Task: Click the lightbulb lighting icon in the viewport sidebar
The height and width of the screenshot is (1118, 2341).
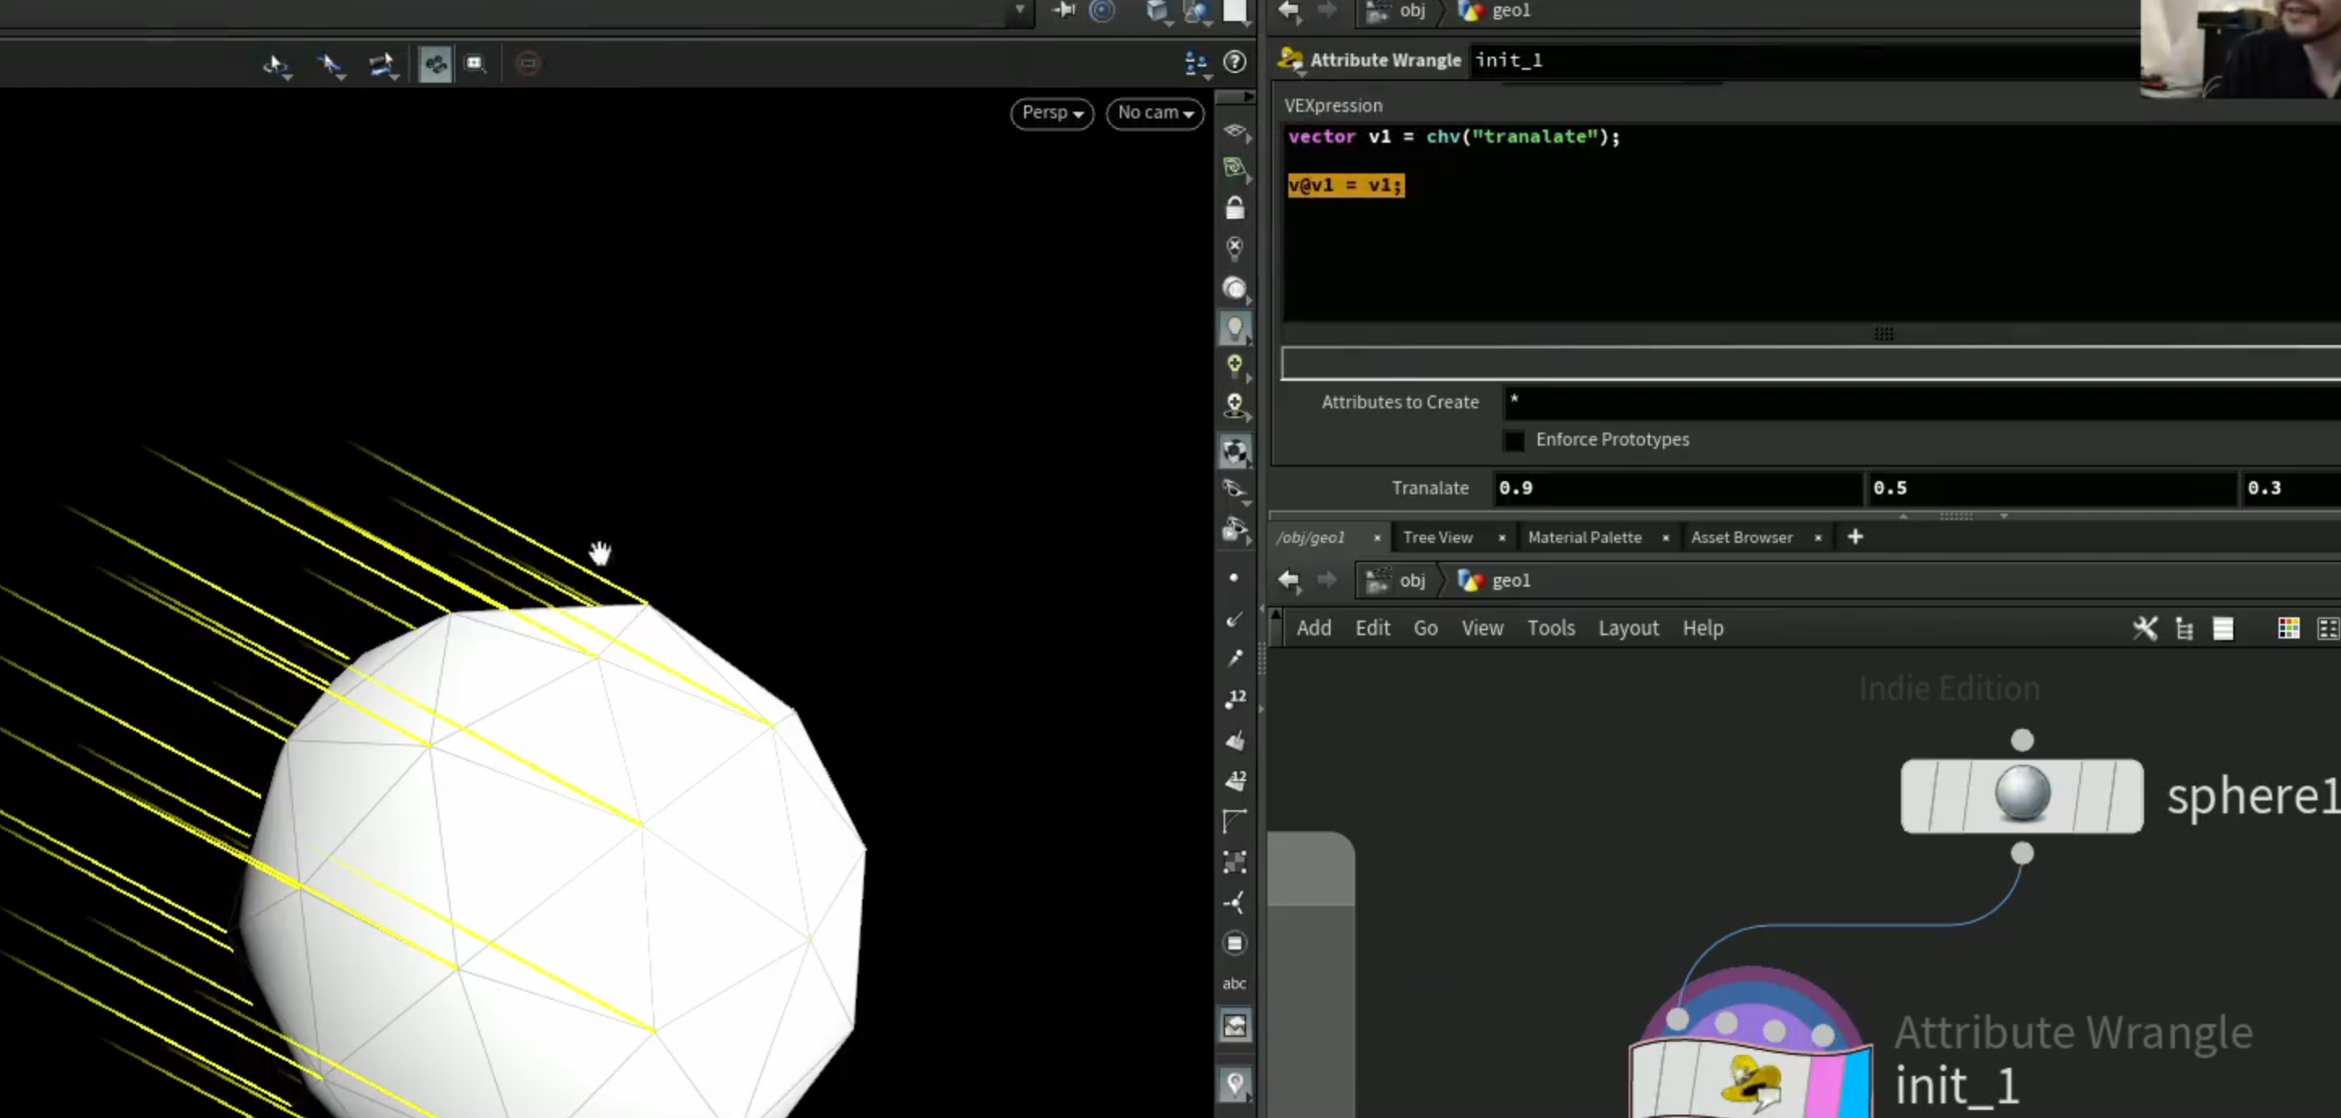Action: tap(1234, 328)
